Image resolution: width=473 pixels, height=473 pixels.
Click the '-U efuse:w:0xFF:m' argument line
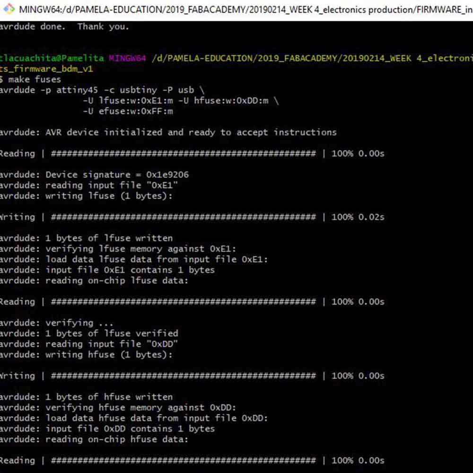(x=128, y=111)
